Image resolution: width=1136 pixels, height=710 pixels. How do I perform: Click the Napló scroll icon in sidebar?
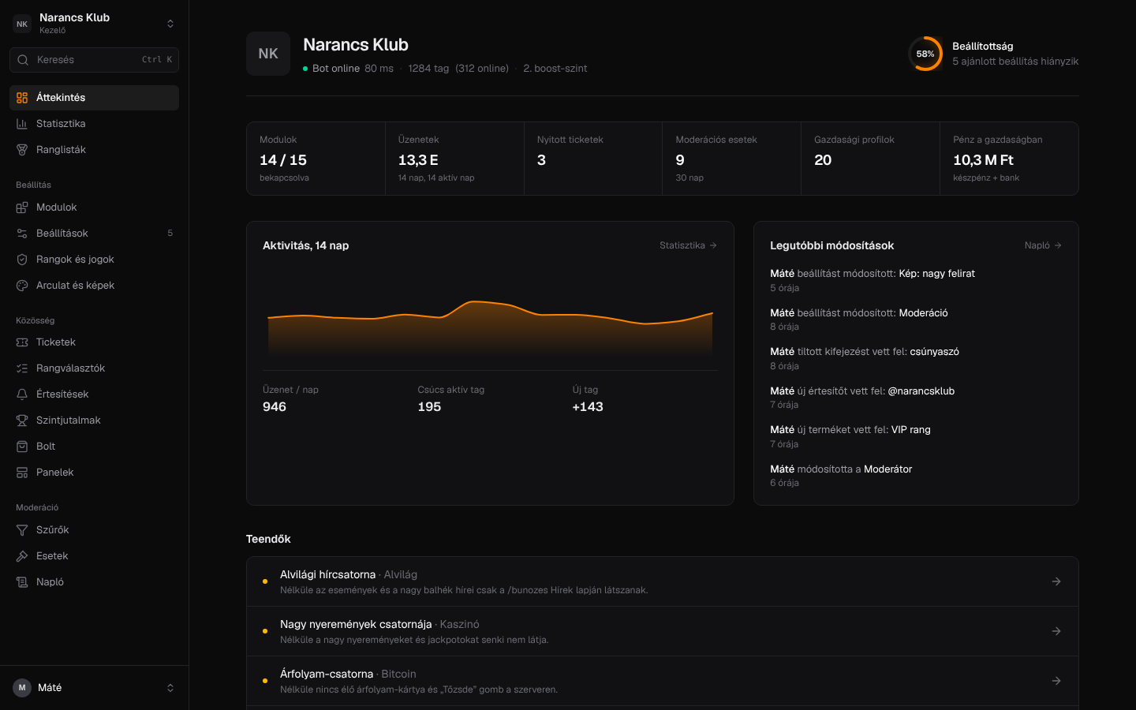click(22, 582)
